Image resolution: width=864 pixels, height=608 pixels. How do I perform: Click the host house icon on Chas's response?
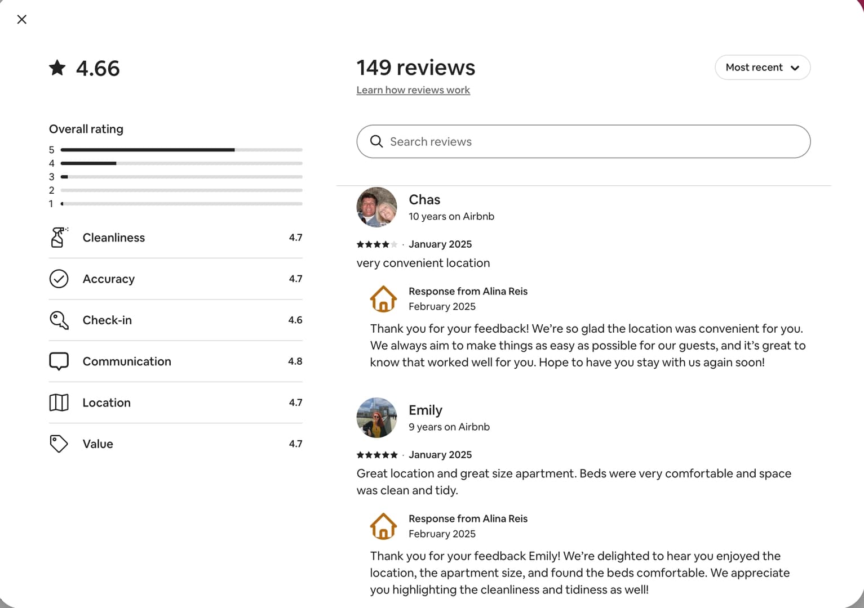coord(383,299)
